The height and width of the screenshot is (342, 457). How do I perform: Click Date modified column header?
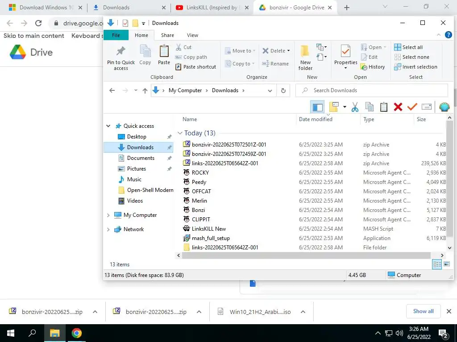click(x=316, y=119)
